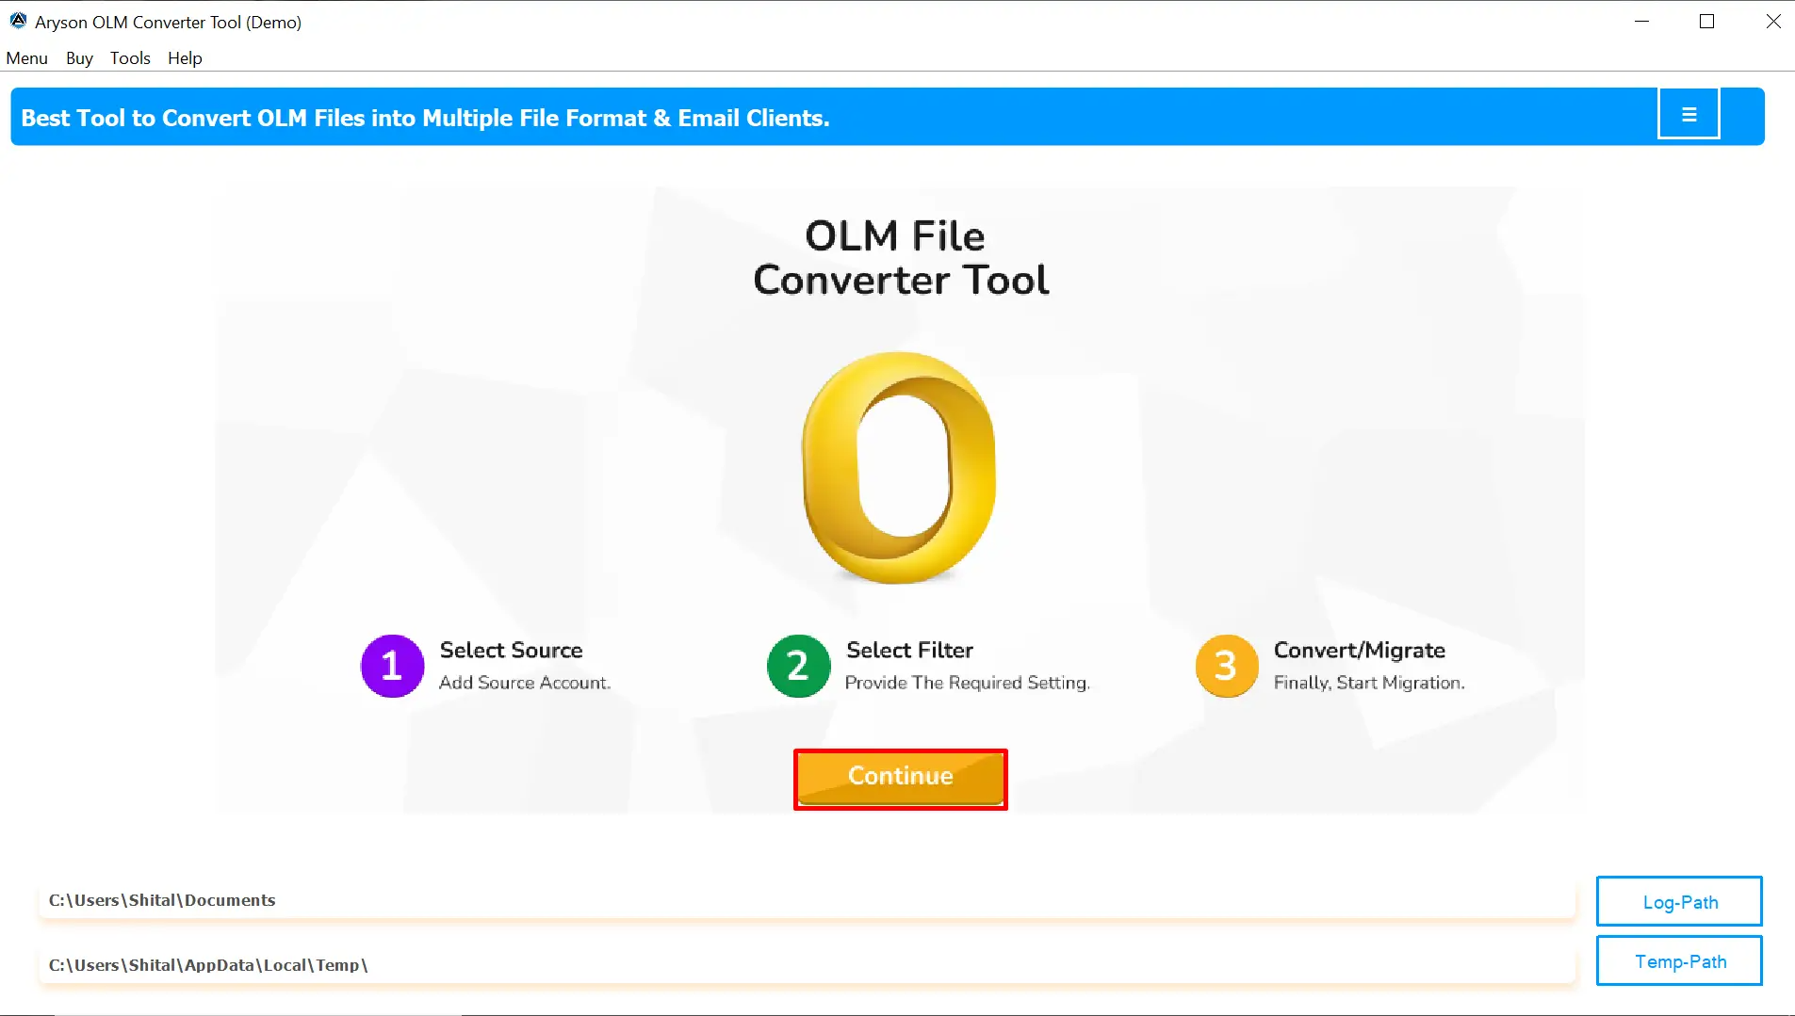The image size is (1795, 1016).
Task: Open the Buy menu
Action: [79, 58]
